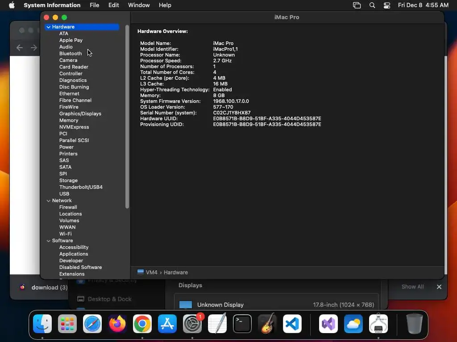Image resolution: width=457 pixels, height=342 pixels.
Task: Select ATA in the sidebar
Action: coord(64,33)
